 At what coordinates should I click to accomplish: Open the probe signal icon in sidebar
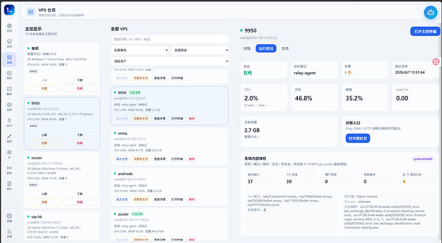(10, 169)
